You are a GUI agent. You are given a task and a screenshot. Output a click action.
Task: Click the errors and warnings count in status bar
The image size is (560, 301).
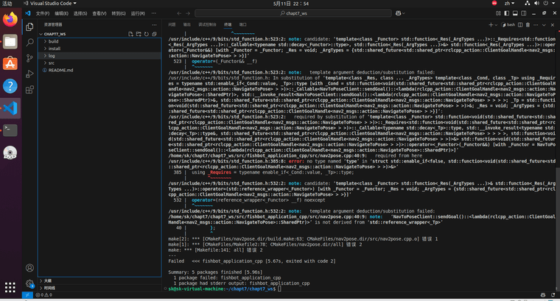coord(44,295)
